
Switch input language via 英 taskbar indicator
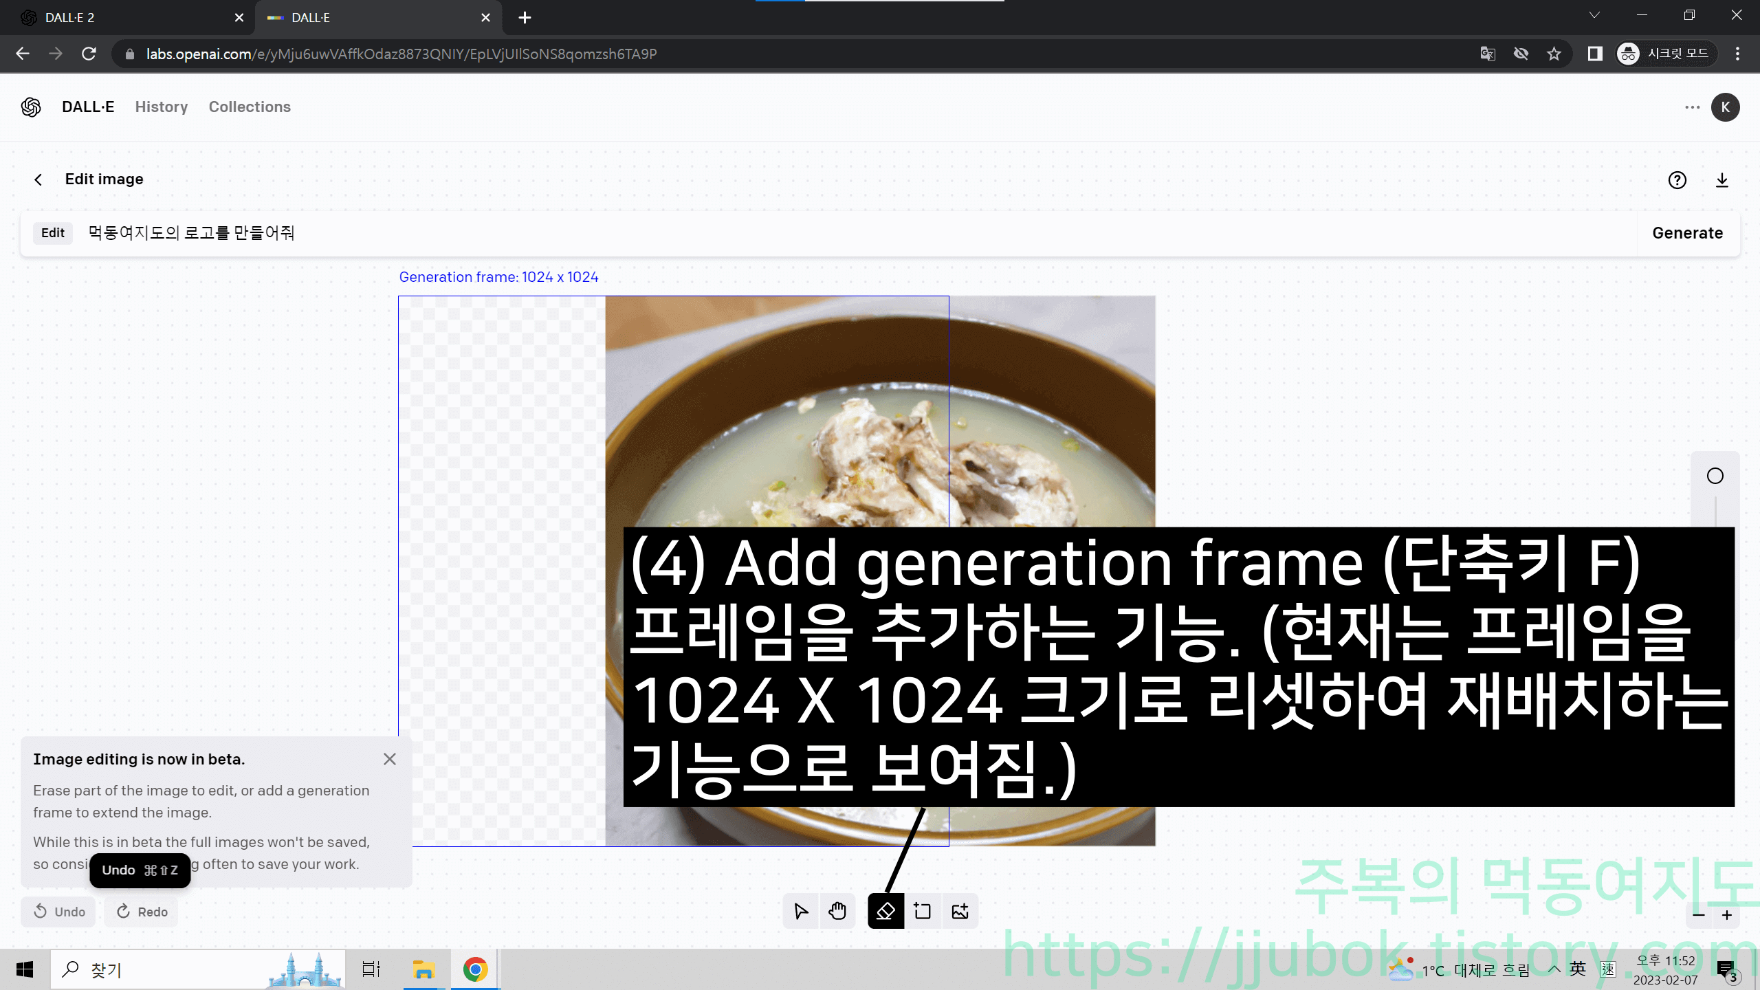1578,969
